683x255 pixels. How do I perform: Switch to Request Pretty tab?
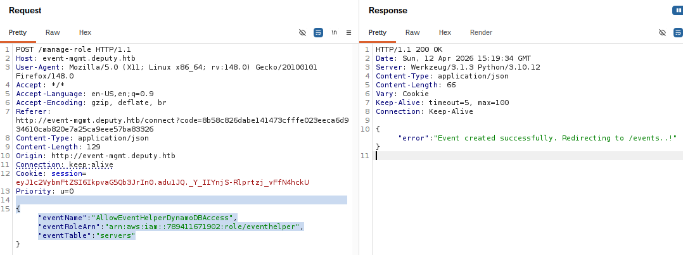click(18, 32)
